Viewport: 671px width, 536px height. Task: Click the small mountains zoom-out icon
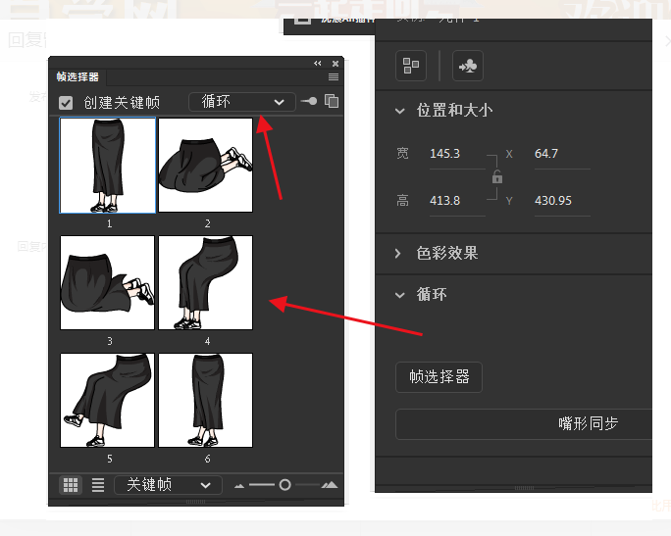pyautogui.click(x=238, y=485)
